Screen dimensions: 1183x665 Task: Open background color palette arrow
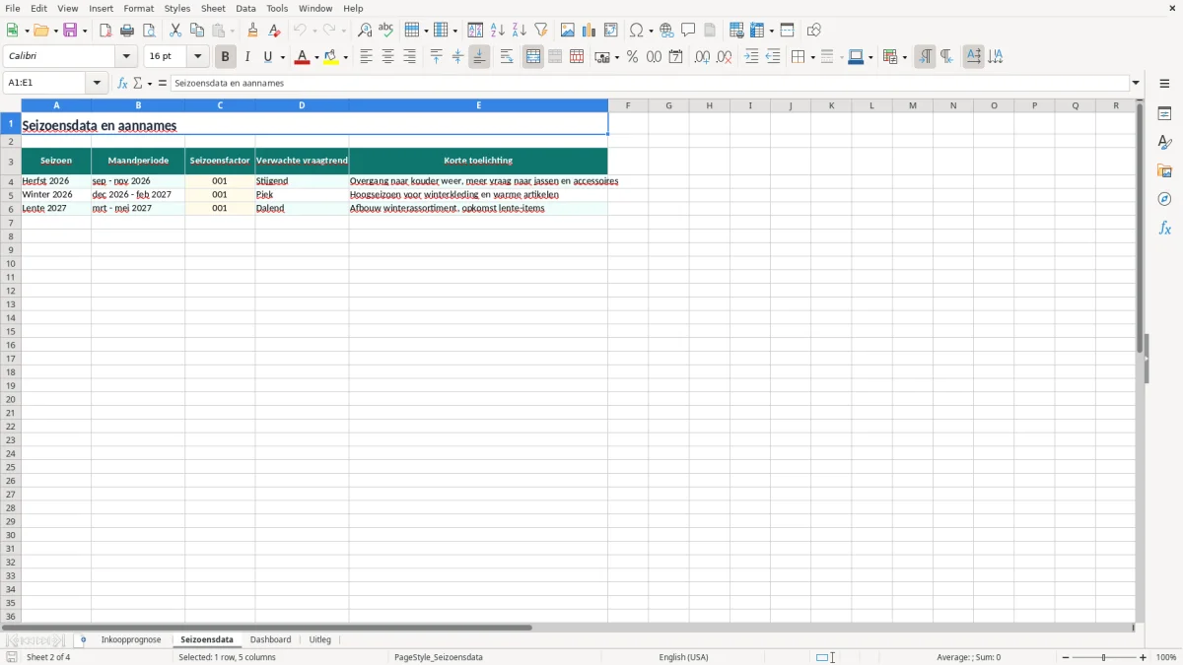(x=345, y=57)
